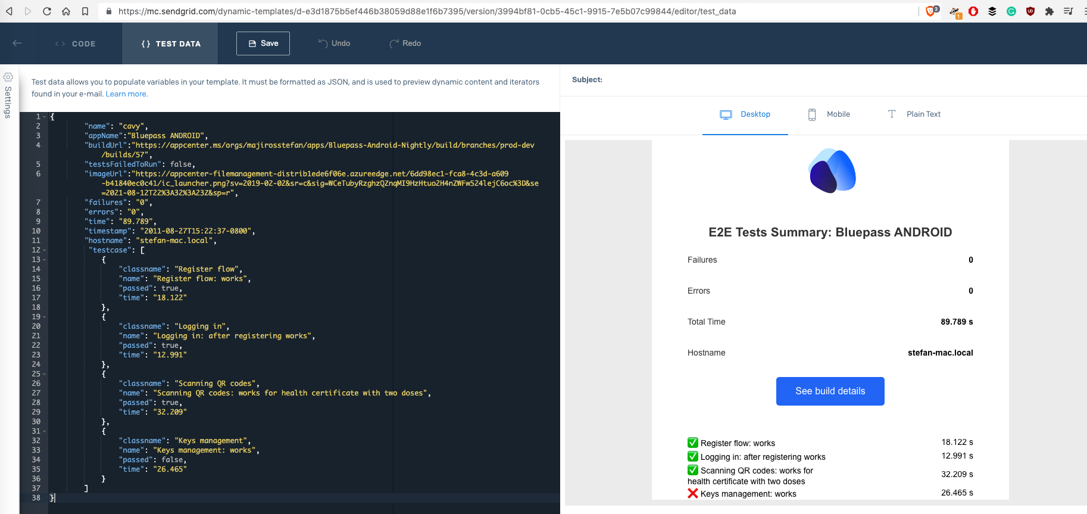This screenshot has height=514, width=1087.
Task: Collapse the Register flow object at line 13
Action: [x=45, y=260]
